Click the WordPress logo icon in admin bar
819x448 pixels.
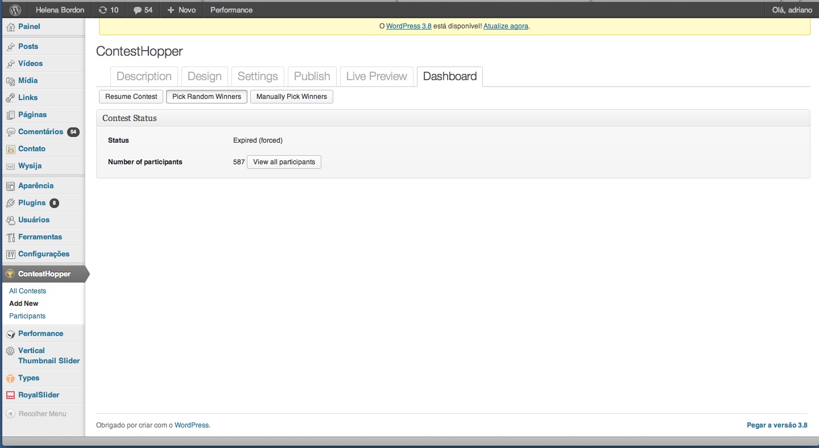click(x=15, y=10)
